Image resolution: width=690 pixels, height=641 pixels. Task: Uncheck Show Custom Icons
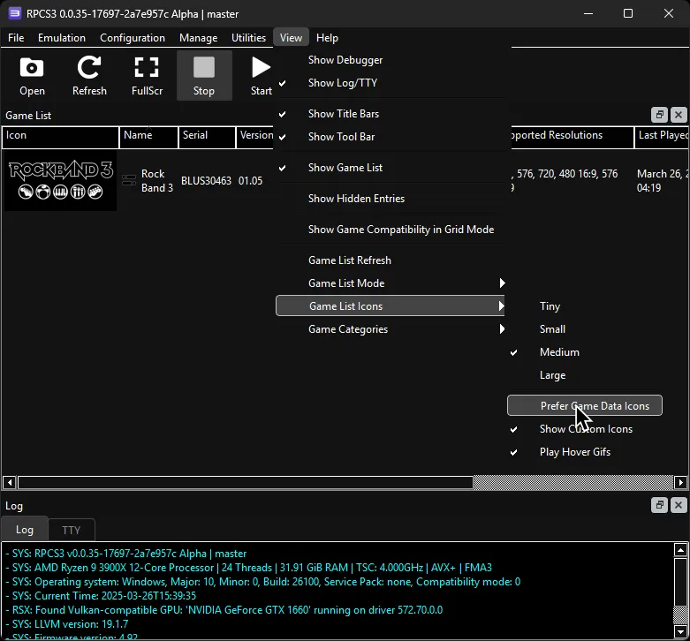pyautogui.click(x=584, y=428)
